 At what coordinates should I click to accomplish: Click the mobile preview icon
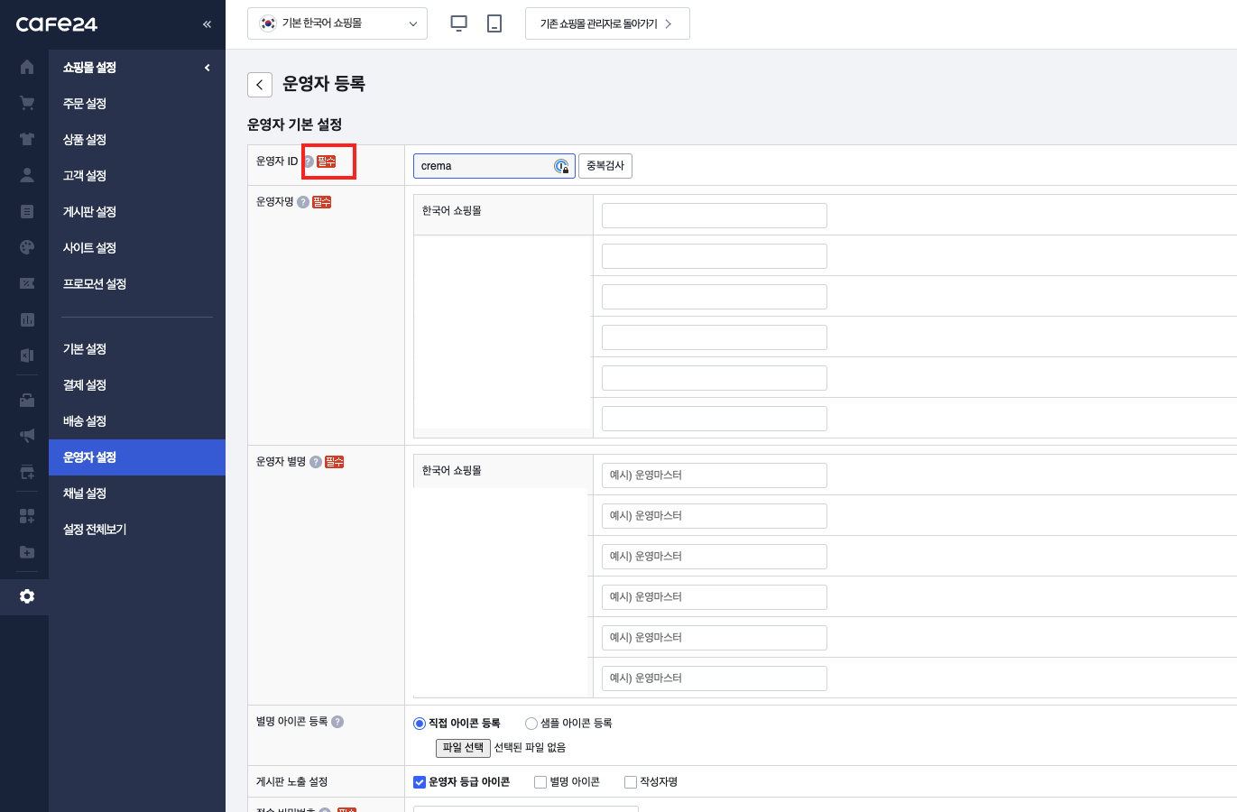click(493, 23)
